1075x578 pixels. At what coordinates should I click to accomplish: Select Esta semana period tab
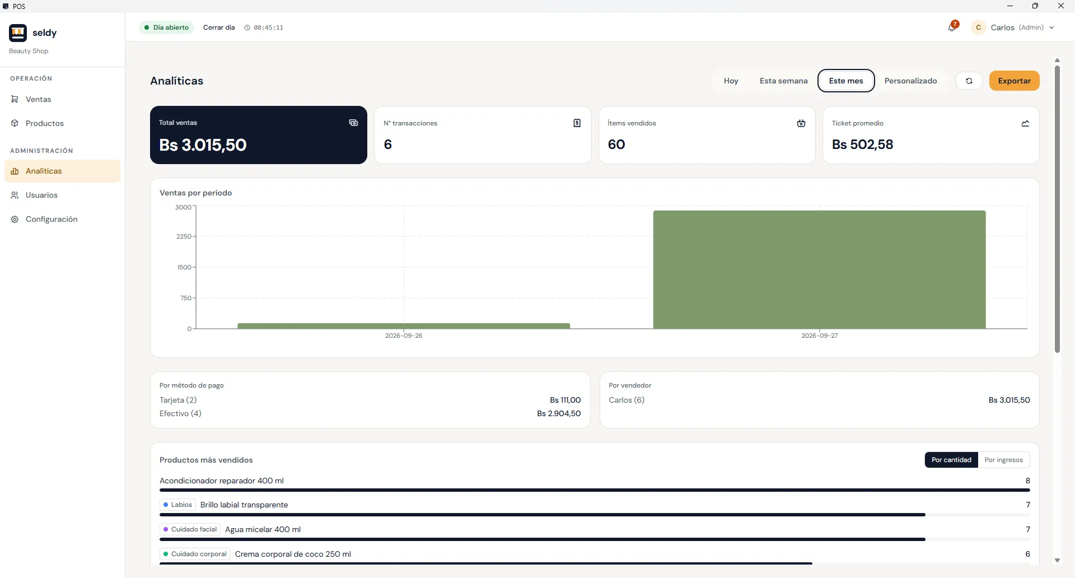[x=783, y=81]
